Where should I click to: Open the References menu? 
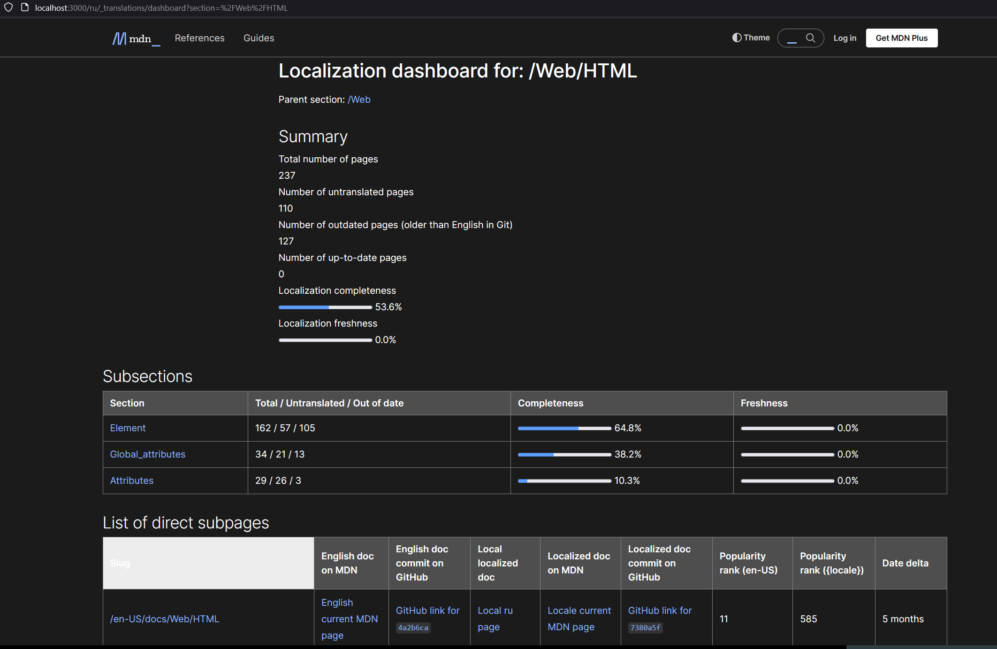point(199,38)
